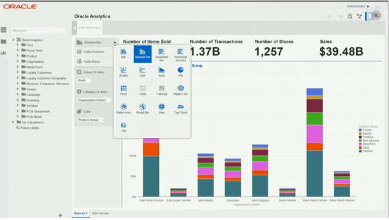Open the Administrator user dropdown

357,6
